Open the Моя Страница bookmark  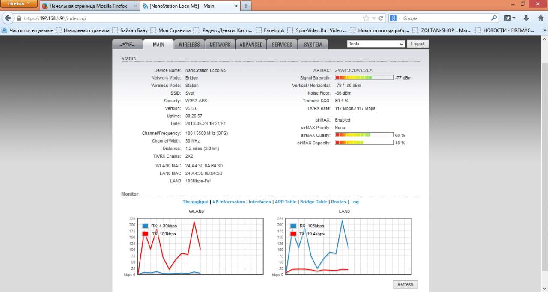click(170, 30)
